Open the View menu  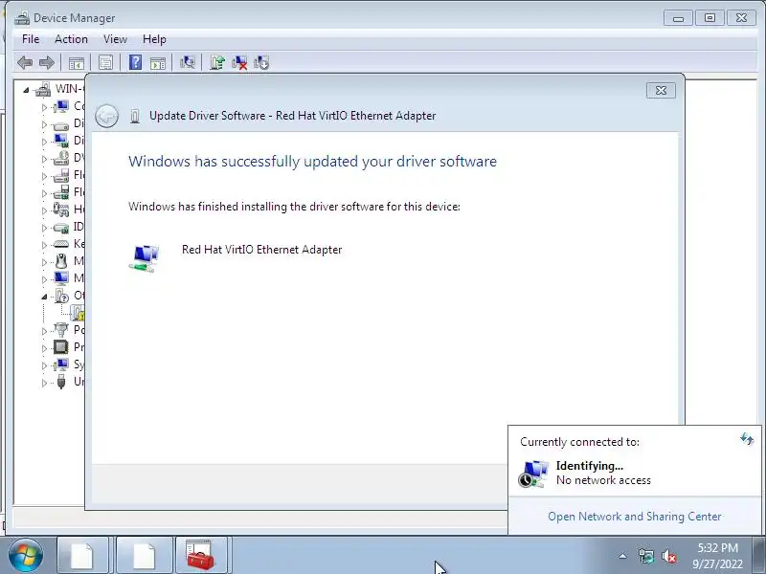coord(115,39)
